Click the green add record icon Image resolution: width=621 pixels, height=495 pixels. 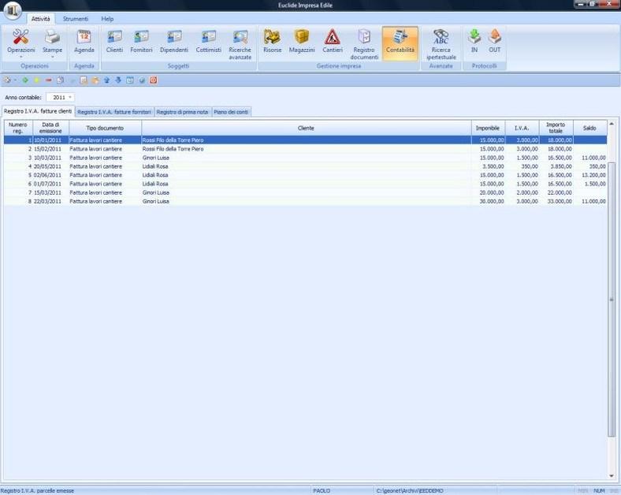(x=25, y=80)
